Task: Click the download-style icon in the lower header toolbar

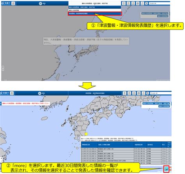Action: [x=134, y=93]
